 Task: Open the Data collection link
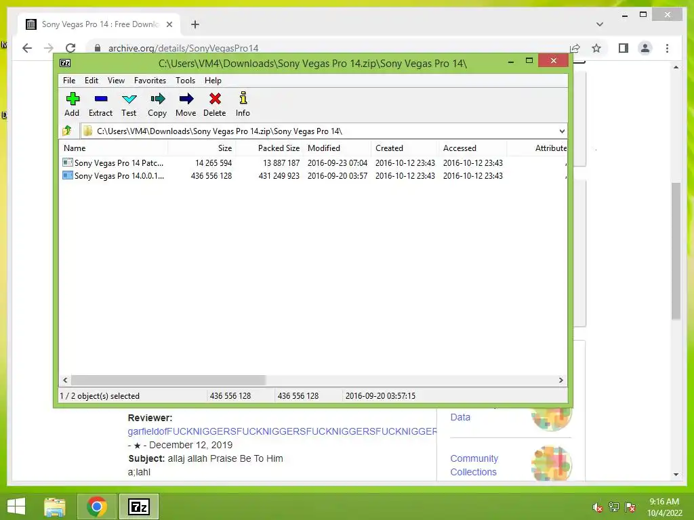460,417
